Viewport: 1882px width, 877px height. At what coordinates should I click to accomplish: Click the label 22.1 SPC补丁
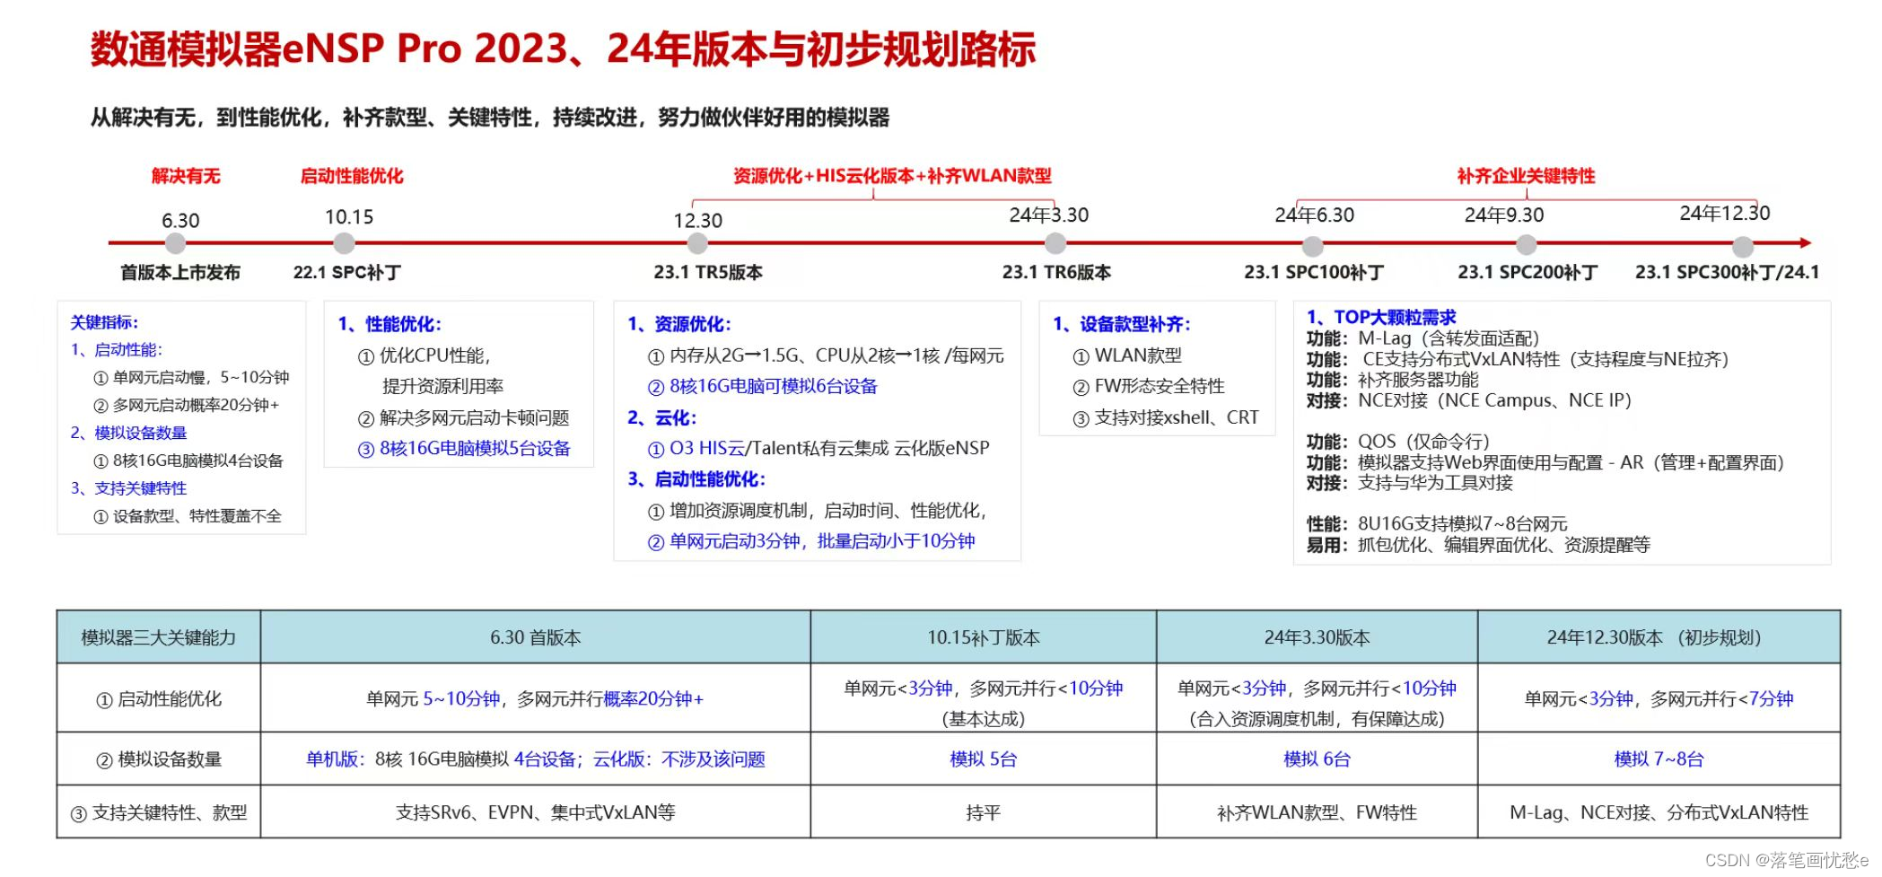[347, 272]
